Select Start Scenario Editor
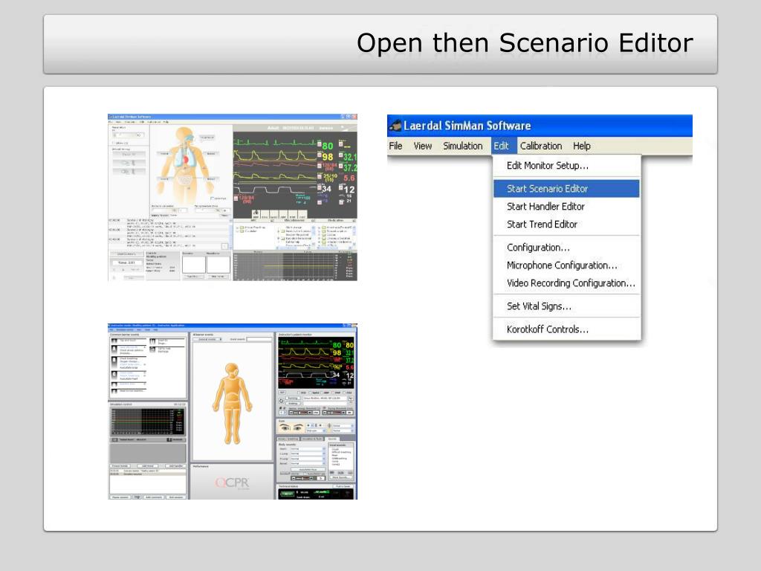The image size is (761, 571). [566, 188]
